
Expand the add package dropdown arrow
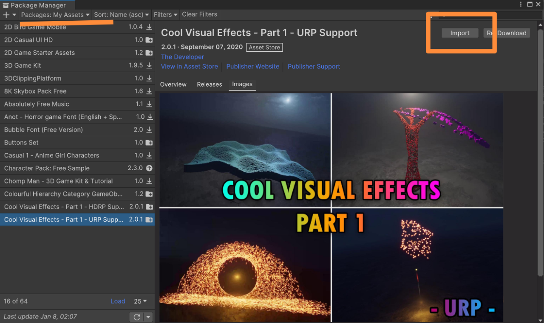tap(14, 15)
